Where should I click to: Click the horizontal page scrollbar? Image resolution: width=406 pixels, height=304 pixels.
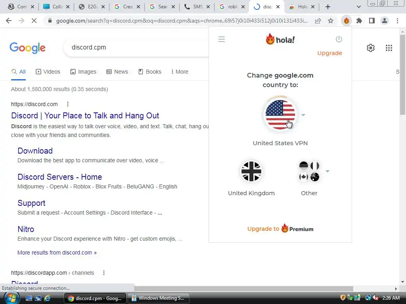point(243,289)
